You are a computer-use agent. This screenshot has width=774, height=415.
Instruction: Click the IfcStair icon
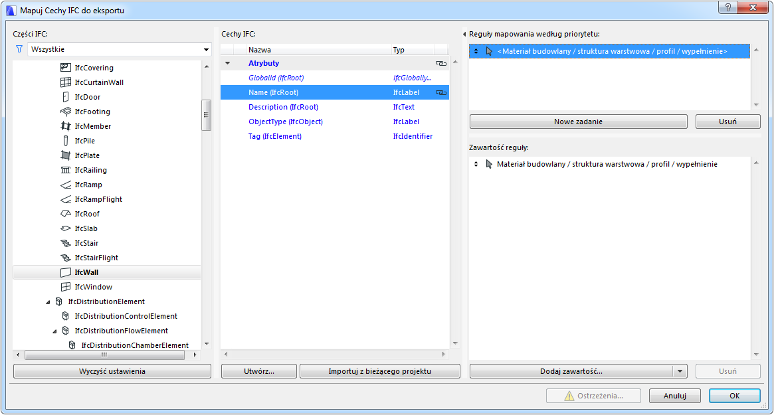(65, 243)
